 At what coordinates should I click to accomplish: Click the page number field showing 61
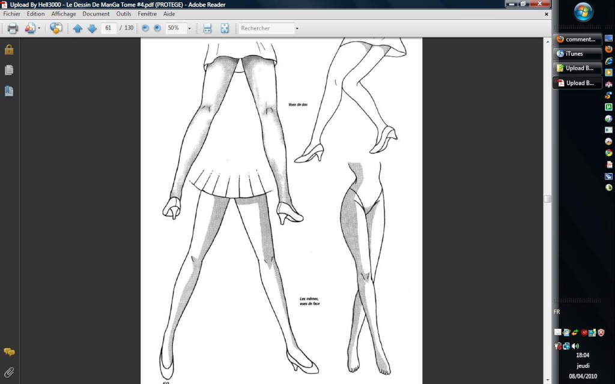[109, 28]
